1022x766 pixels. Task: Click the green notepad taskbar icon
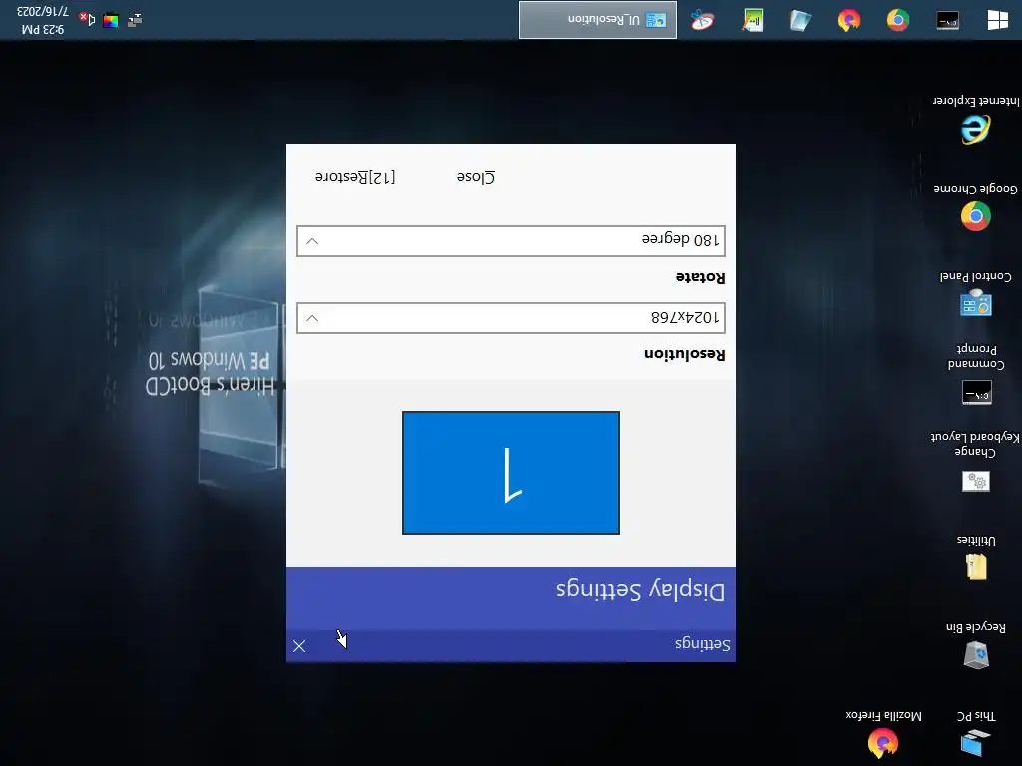(x=753, y=20)
